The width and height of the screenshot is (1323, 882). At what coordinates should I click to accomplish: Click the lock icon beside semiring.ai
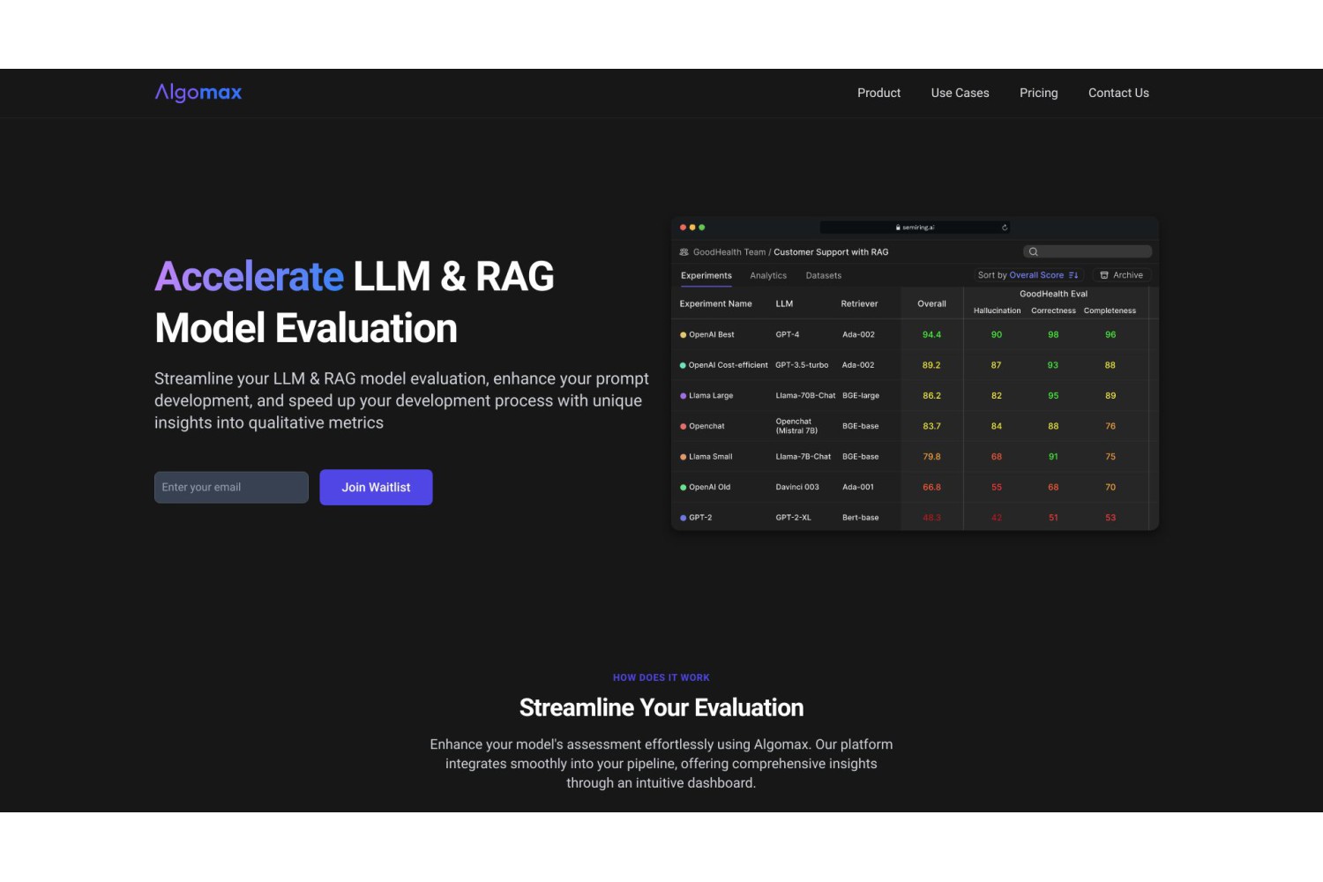898,228
